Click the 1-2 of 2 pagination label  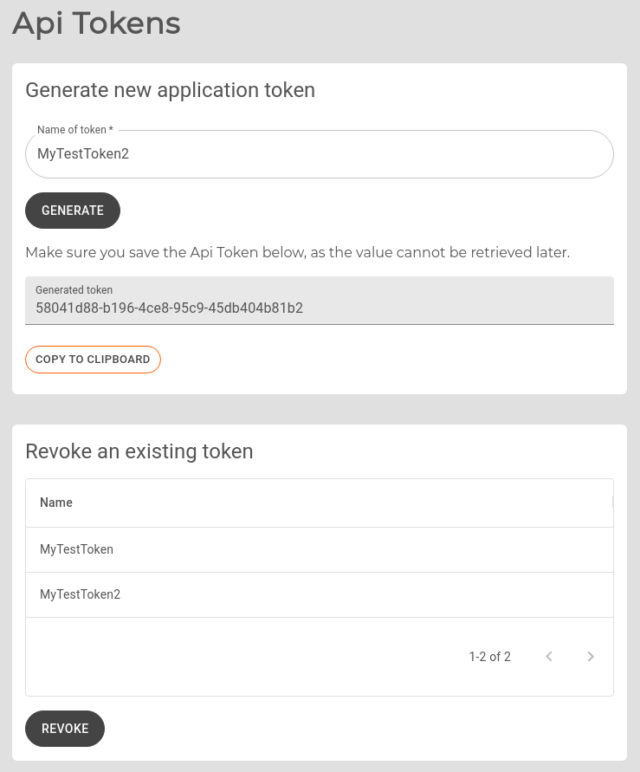489,657
